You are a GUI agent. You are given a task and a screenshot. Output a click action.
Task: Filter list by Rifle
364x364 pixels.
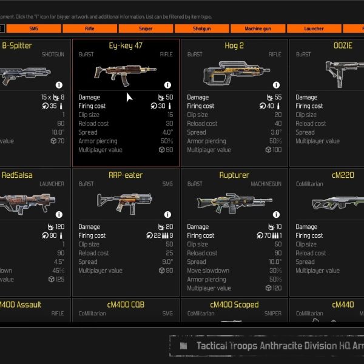click(90, 29)
